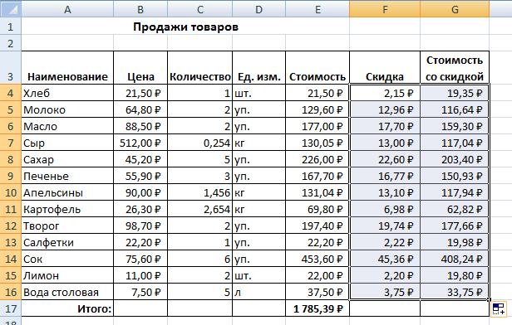This screenshot has height=325, width=512.
Task: Click the 'Цена' header cell
Action: click(x=140, y=68)
